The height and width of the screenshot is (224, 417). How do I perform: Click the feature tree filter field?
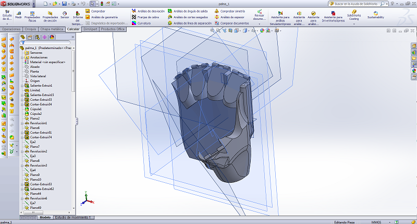45,43
